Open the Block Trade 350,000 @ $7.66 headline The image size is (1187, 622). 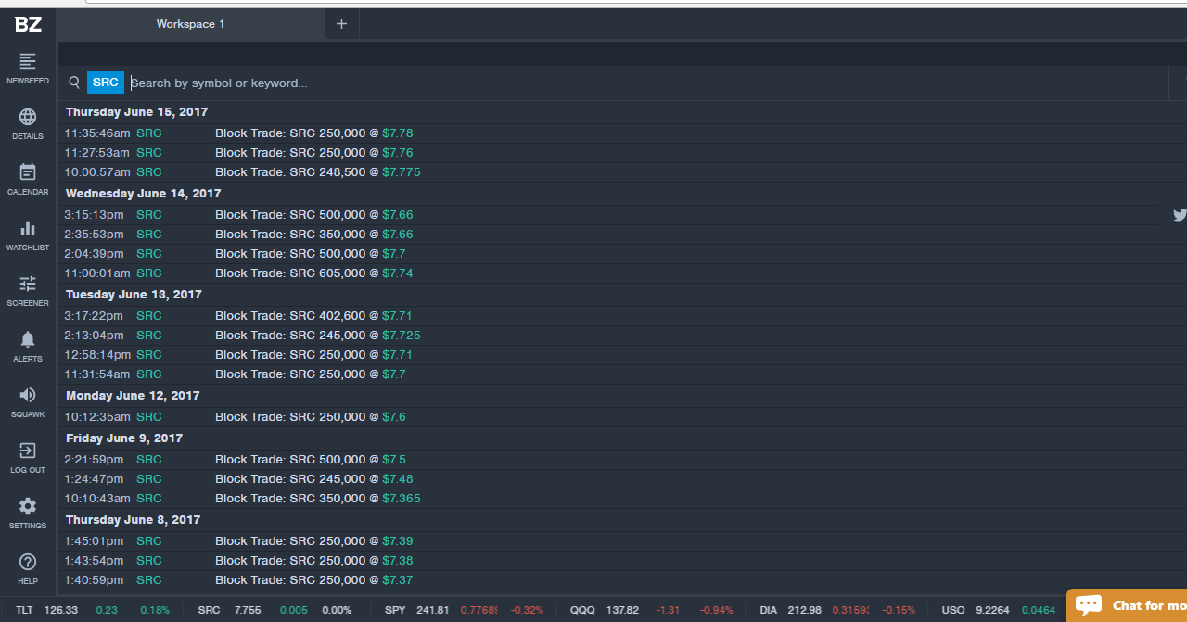[314, 235]
